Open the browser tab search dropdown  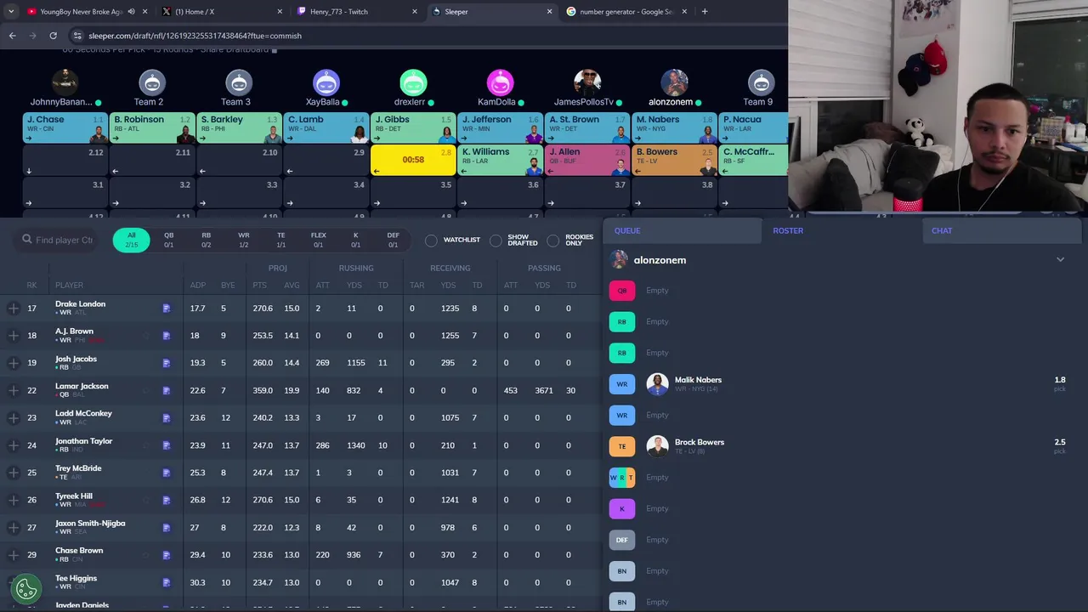point(11,12)
